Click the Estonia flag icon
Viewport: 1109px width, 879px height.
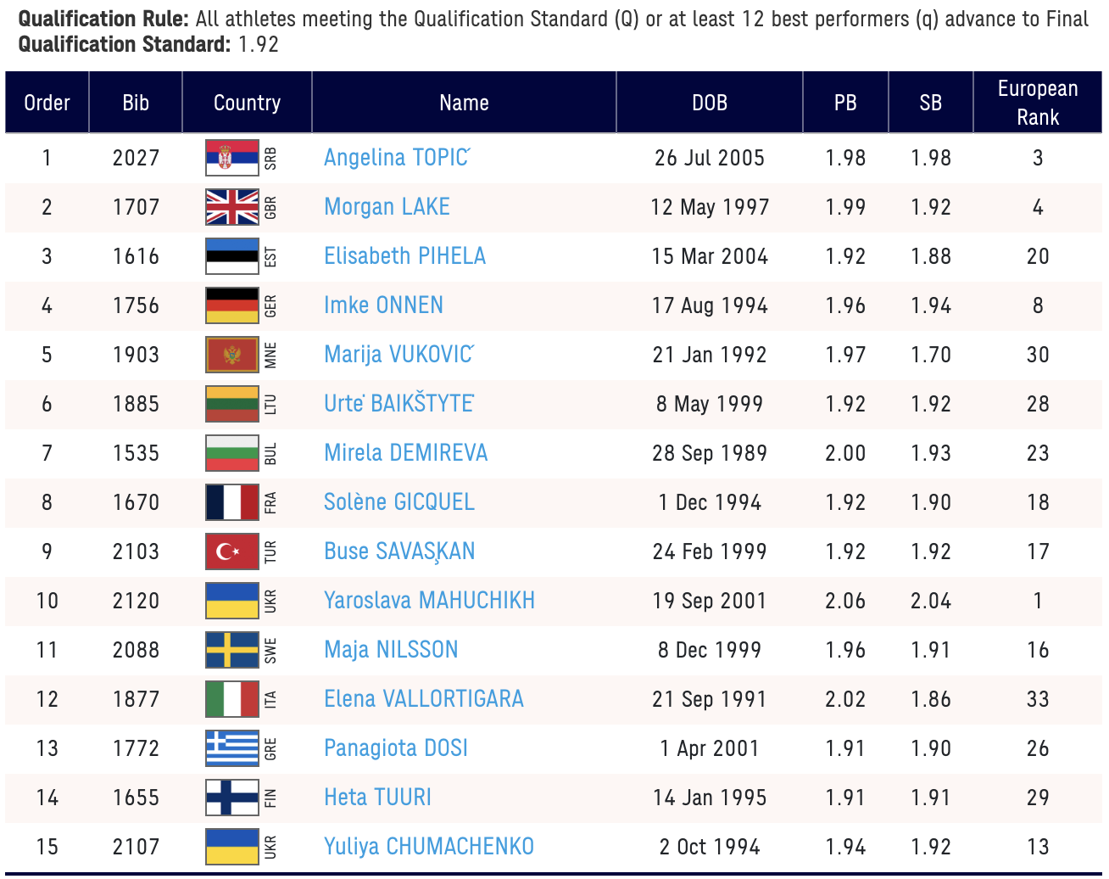coord(231,256)
